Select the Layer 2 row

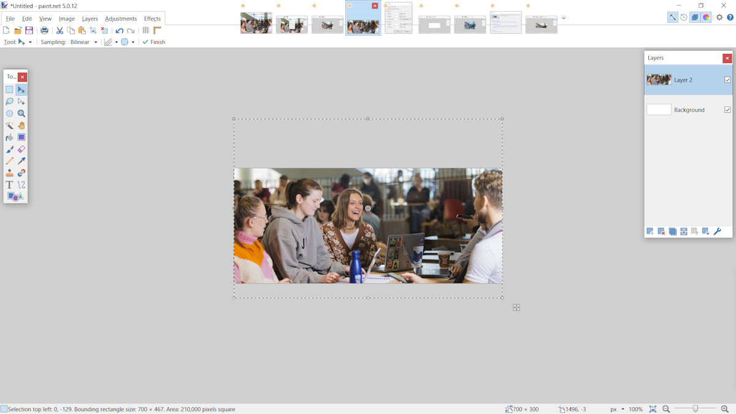688,80
